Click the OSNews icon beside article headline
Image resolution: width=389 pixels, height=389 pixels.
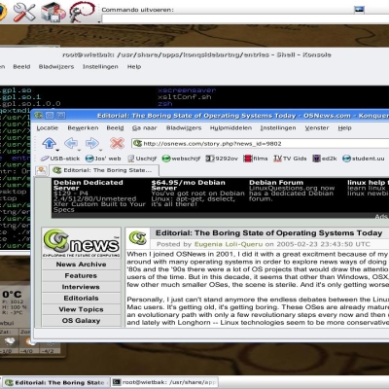[x=138, y=238]
